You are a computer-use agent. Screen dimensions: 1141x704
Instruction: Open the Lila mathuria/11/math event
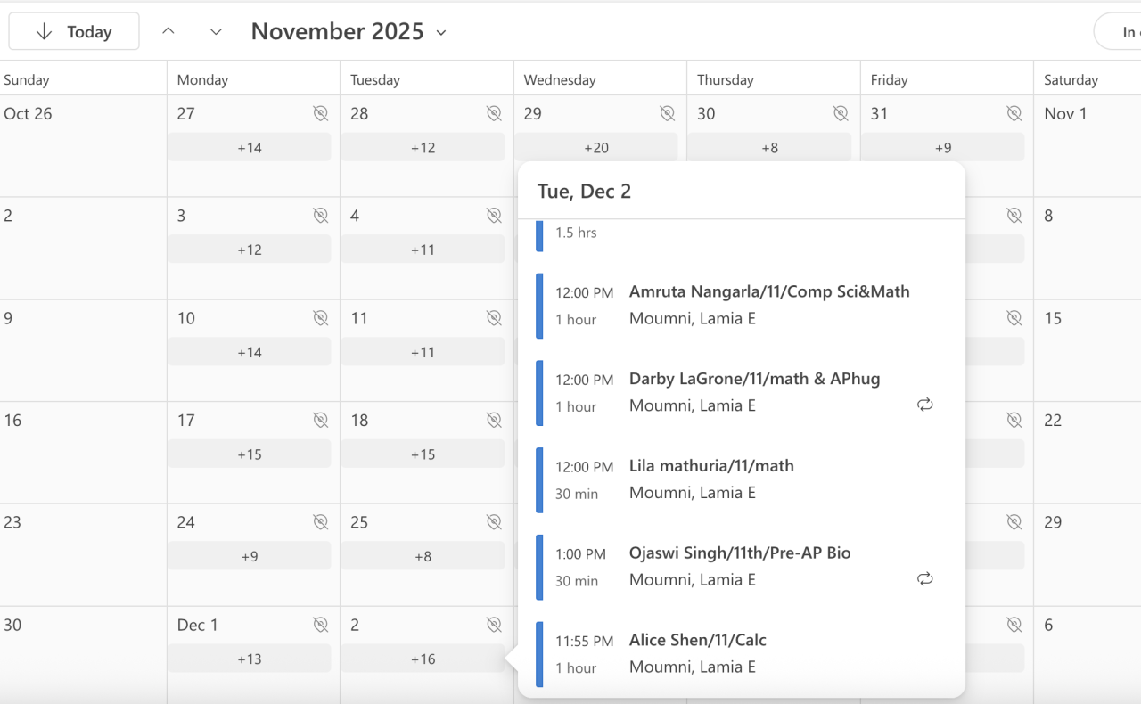pyautogui.click(x=710, y=466)
